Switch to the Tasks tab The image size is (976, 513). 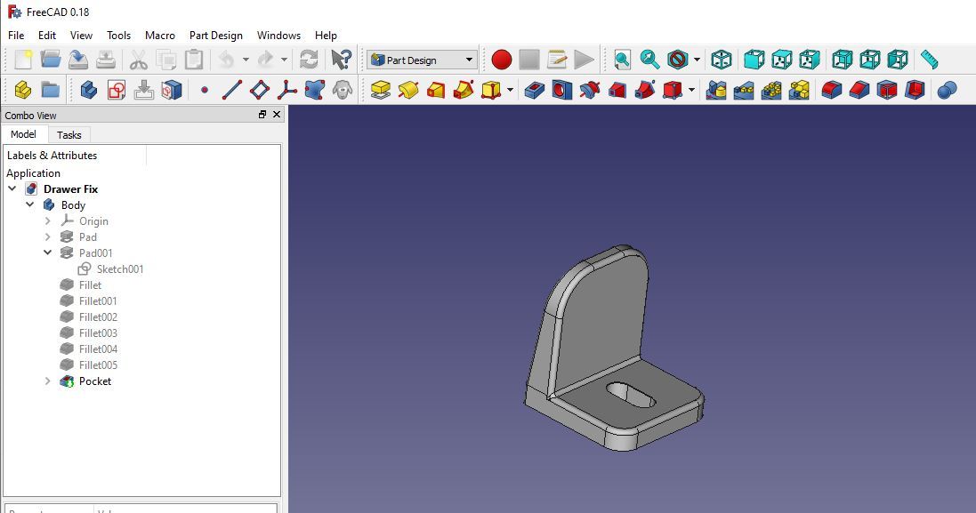(69, 134)
